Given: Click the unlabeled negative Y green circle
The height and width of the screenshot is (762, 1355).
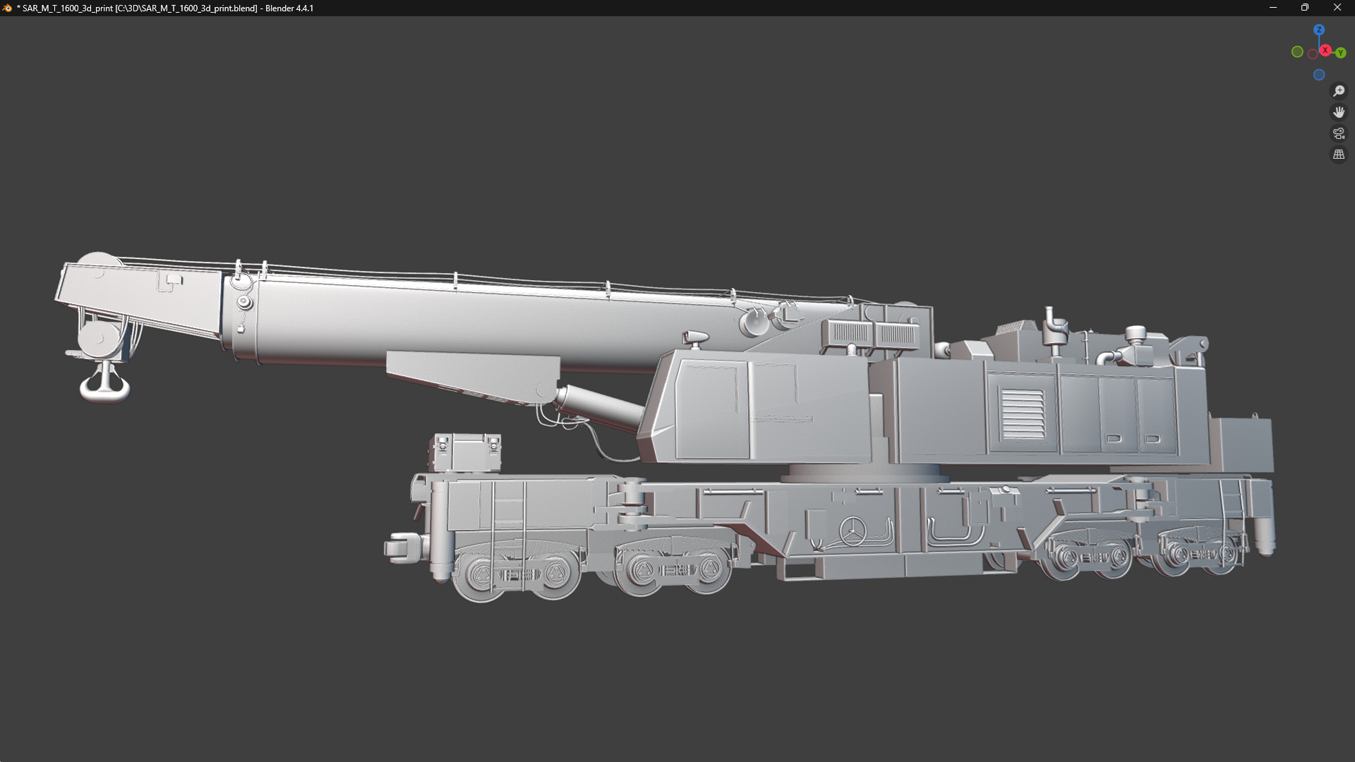Looking at the screenshot, I should coord(1297,52).
